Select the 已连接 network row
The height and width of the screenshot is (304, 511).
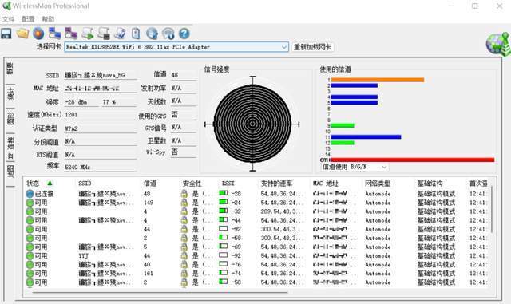[257, 194]
